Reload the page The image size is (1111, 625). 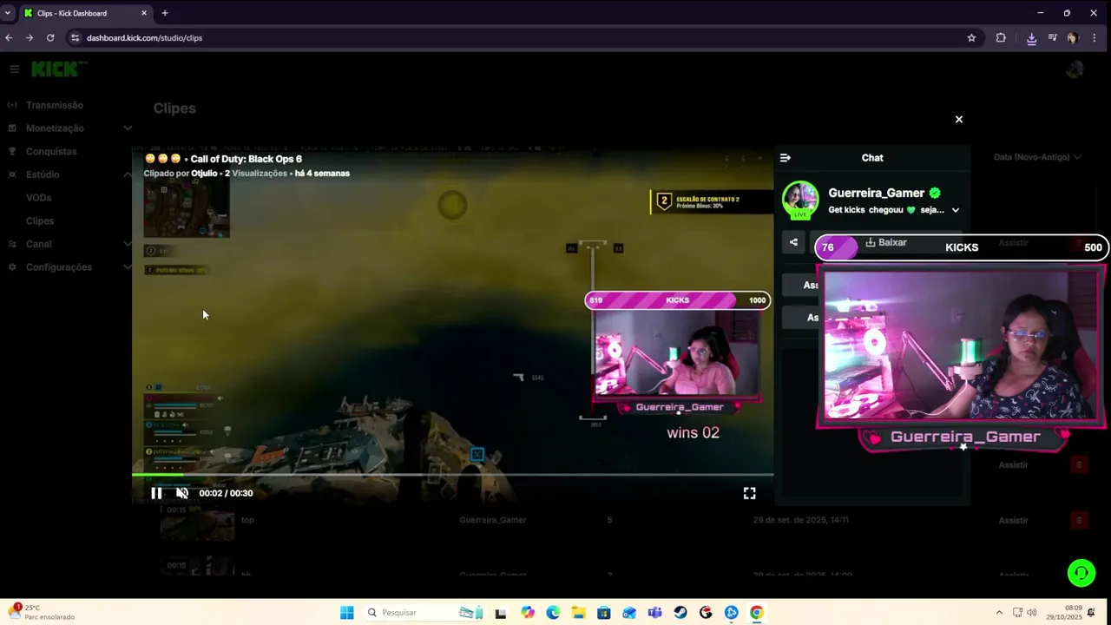pyautogui.click(x=50, y=38)
